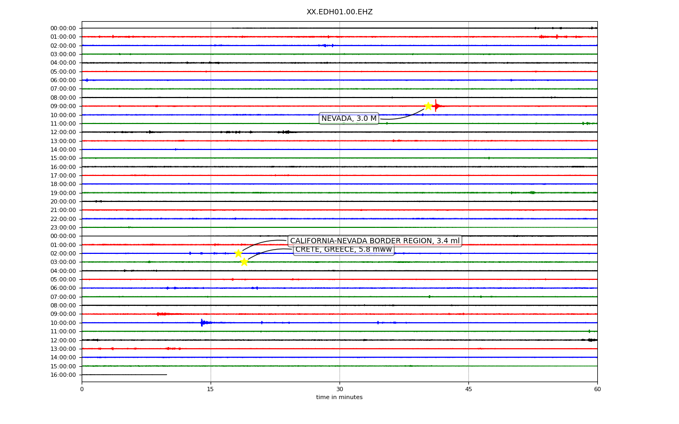Click the yellow star on 02:00:00 blue trace
679x424 pixels.
(238, 253)
